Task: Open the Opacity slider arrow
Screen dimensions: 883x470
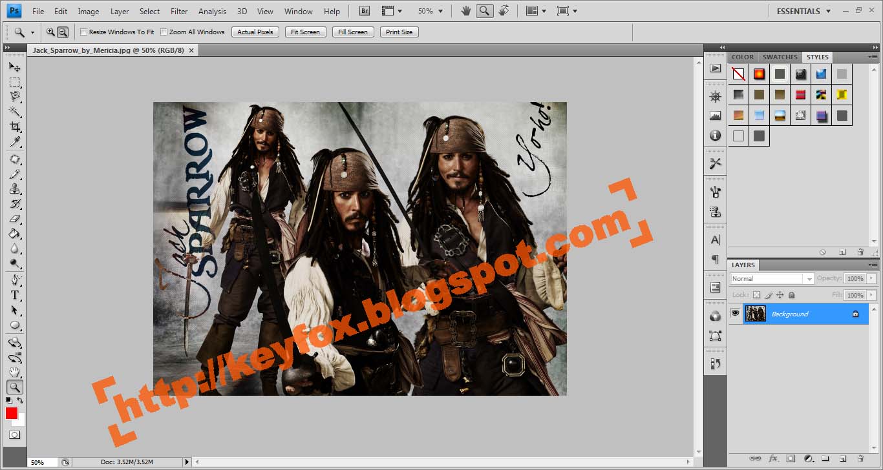Action: 872,278
